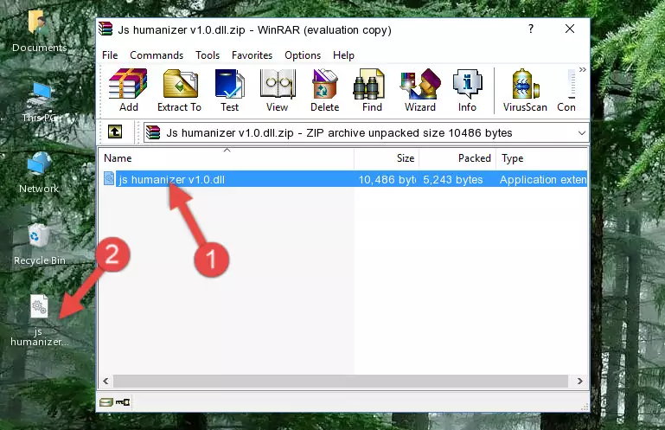Select the Recycle Bin desktop icon
The image size is (665, 430).
pos(40,245)
